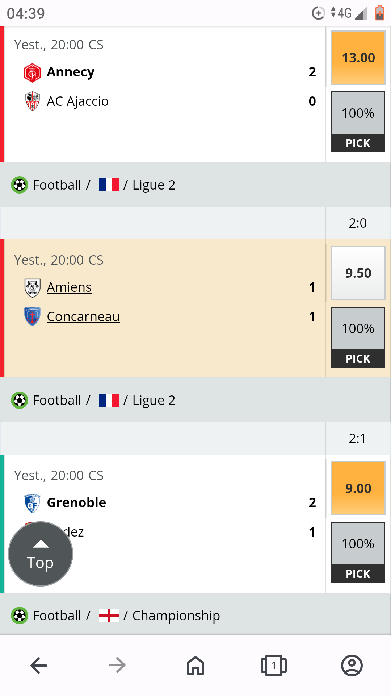Tap the Concarneau team crest icon
The image size is (391, 696).
32,317
